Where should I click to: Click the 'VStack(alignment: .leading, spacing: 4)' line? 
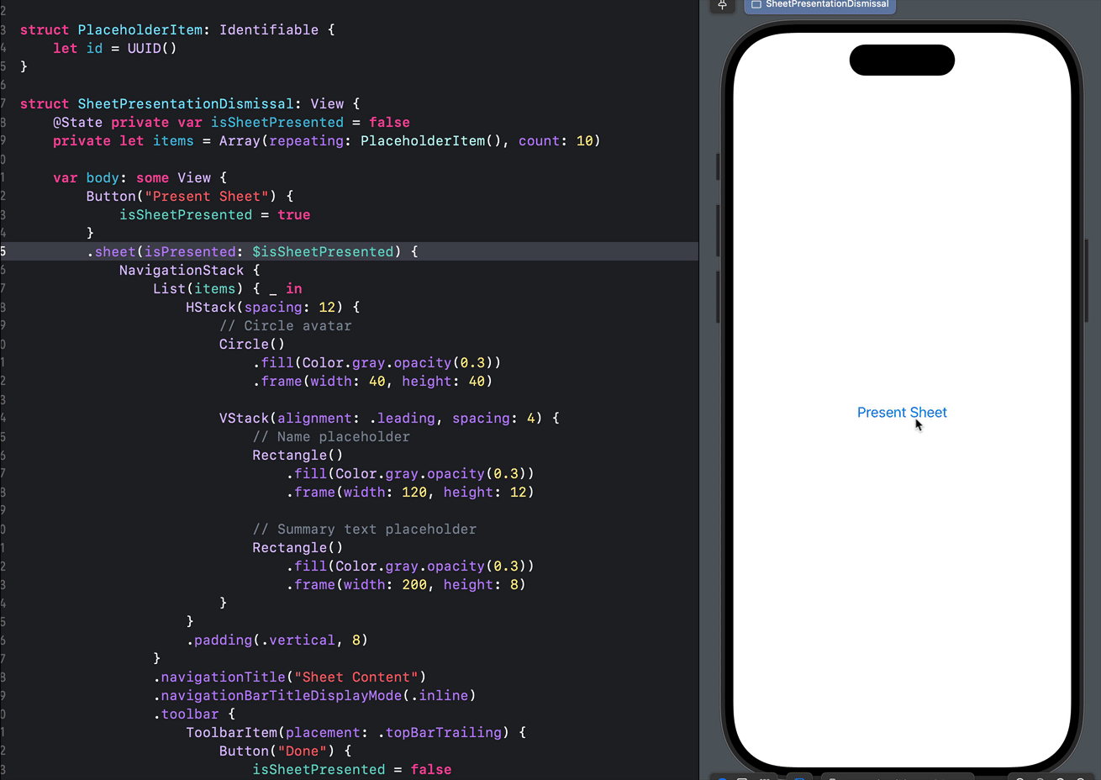(x=389, y=418)
